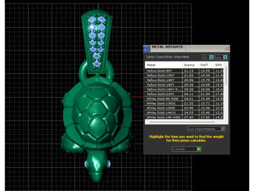The image size is (254, 191).
Task: Select the Yellow Gold:14KY row
Action: point(184,80)
